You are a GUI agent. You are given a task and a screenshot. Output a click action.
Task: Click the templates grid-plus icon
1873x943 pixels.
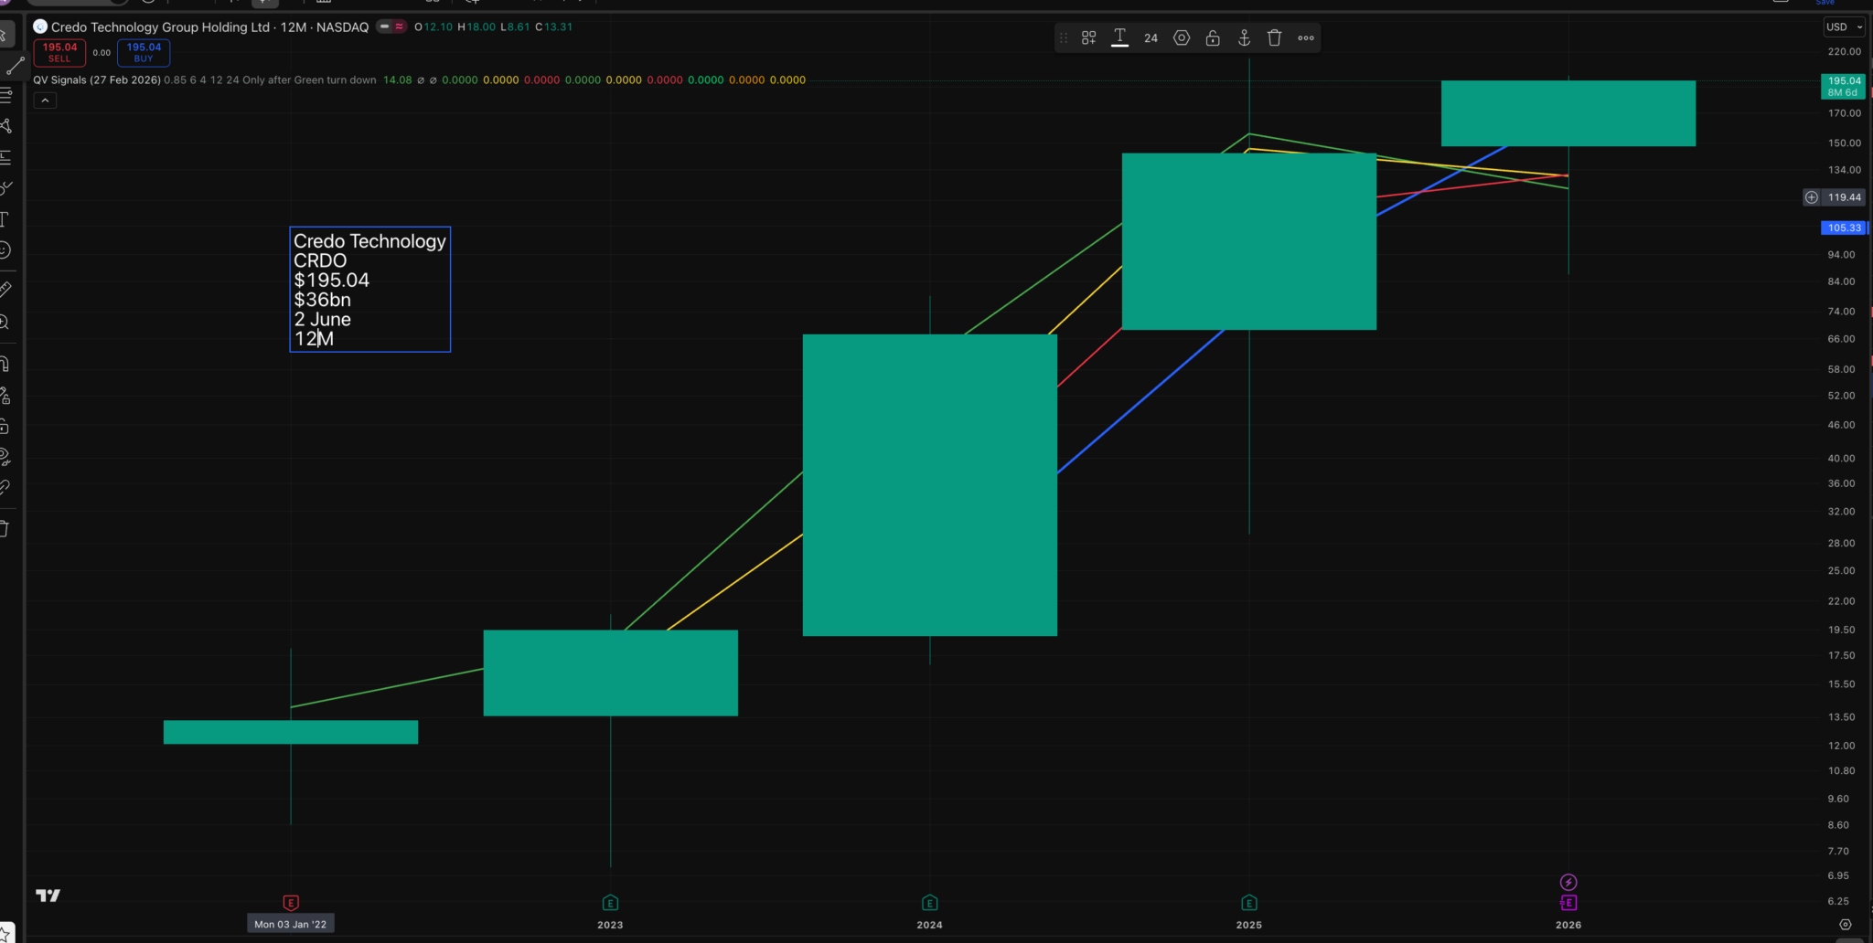(1088, 37)
